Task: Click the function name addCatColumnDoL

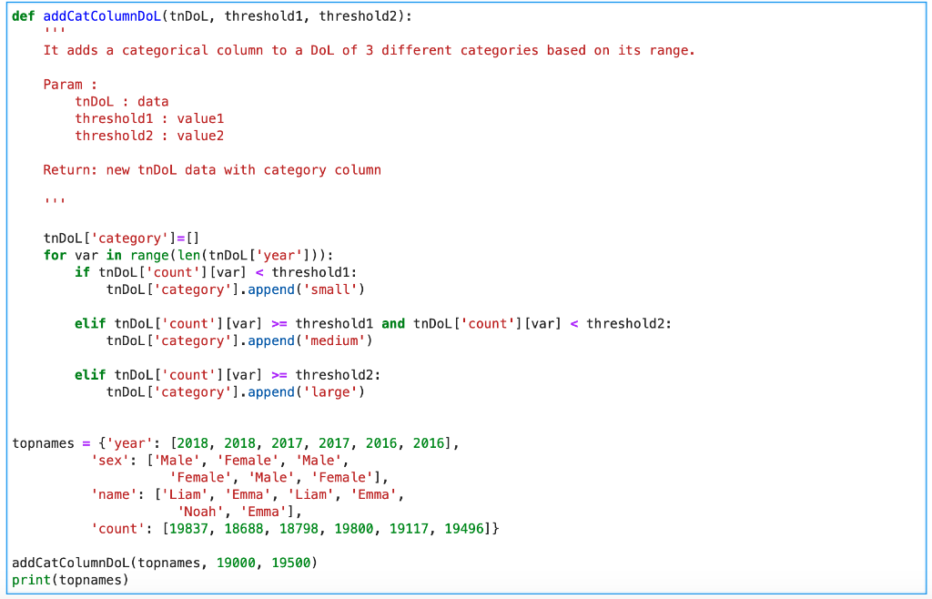Action: click(102, 15)
